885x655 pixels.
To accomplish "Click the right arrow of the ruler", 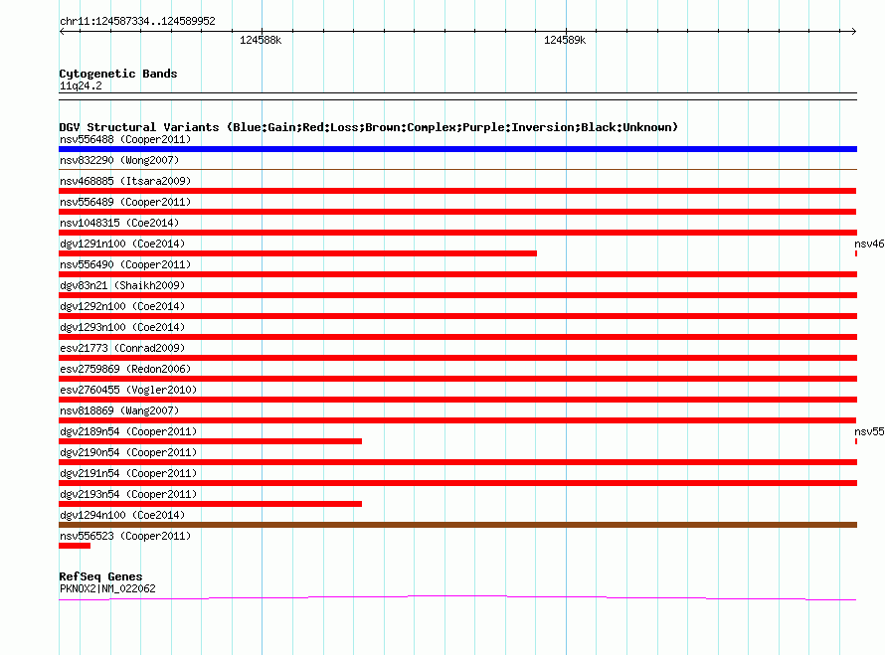I will 853,32.
